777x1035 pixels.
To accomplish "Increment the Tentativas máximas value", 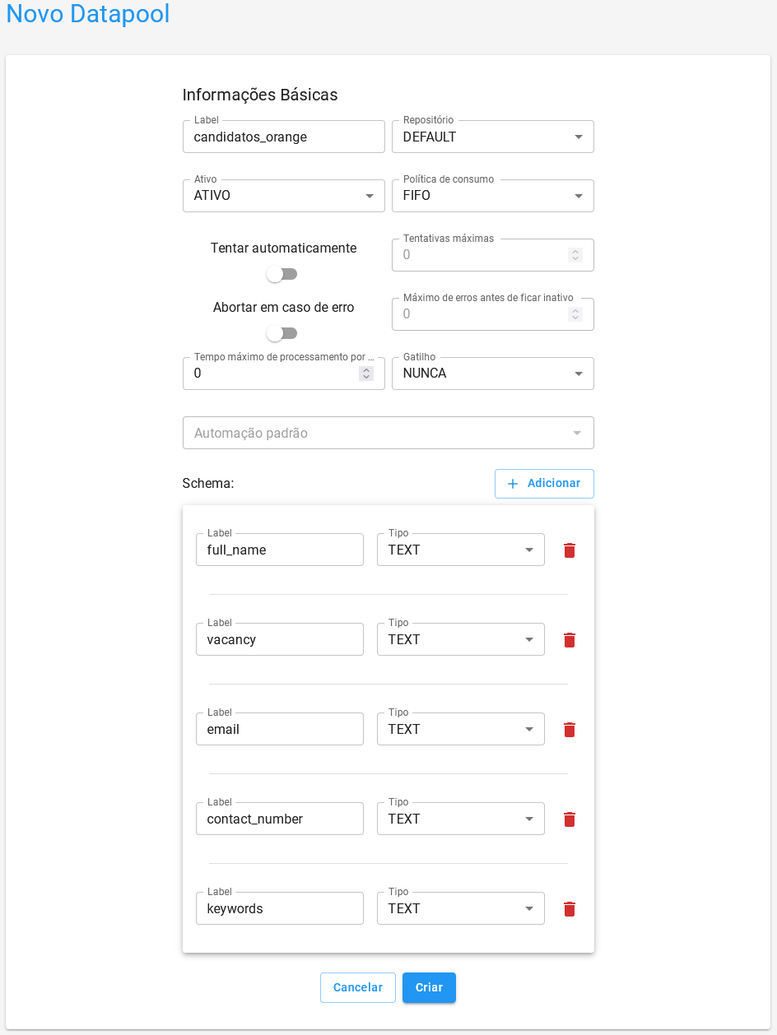I will point(575,250).
